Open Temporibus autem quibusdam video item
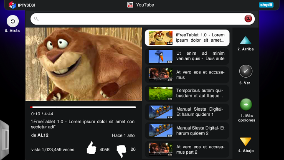 coord(187,93)
